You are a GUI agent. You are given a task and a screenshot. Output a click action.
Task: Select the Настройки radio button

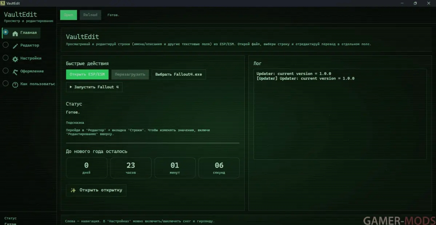5,58
